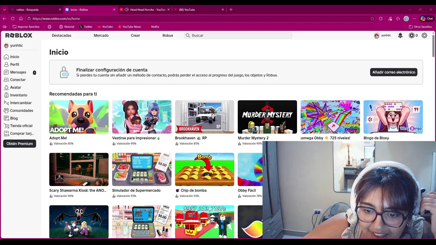The image size is (436, 245).
Task: Open the Robux balance icon
Action: [411, 35]
